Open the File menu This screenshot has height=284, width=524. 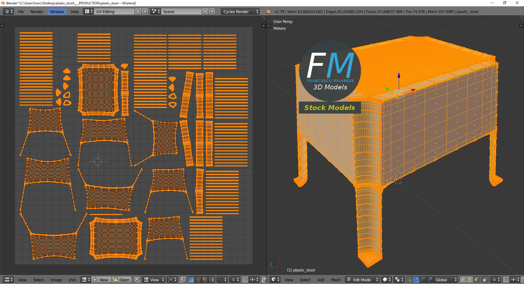coord(21,11)
